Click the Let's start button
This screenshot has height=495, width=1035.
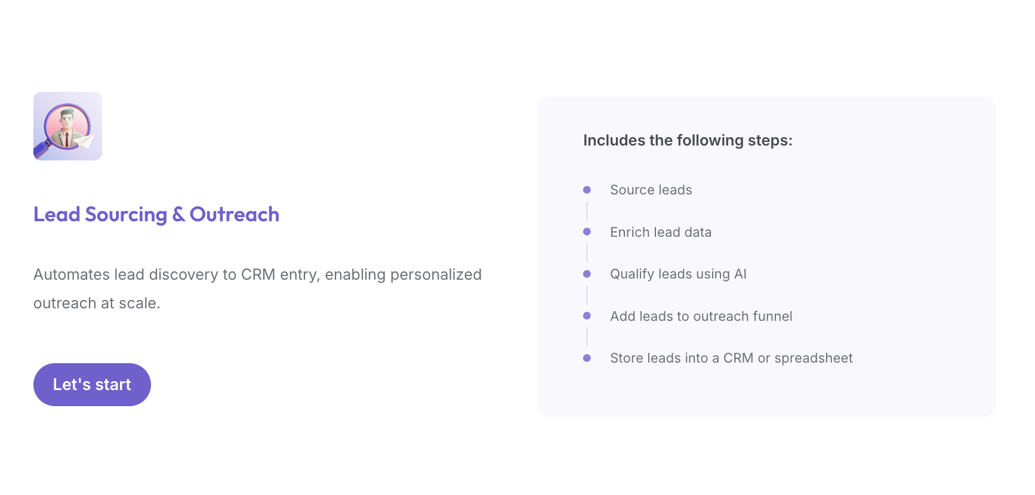pos(92,385)
